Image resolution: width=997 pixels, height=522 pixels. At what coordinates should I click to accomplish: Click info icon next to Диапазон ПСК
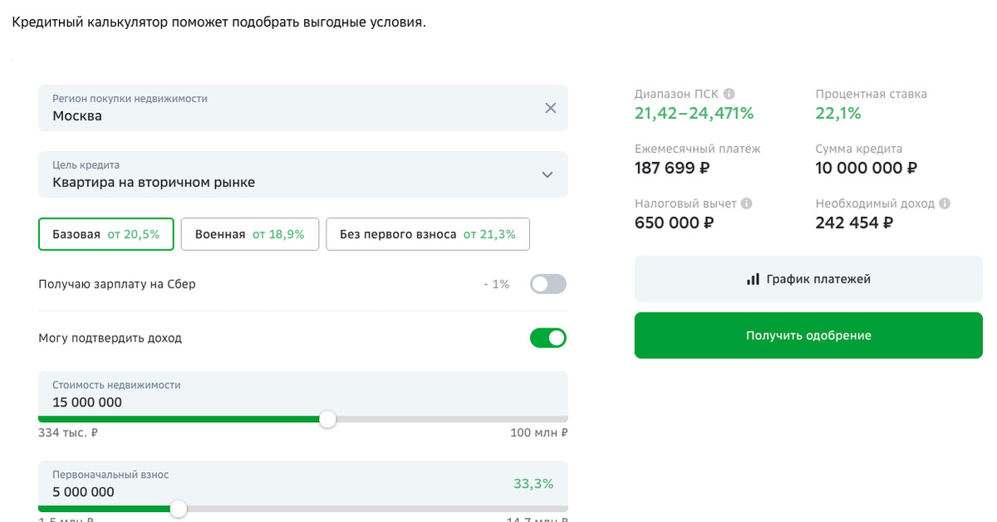point(729,94)
